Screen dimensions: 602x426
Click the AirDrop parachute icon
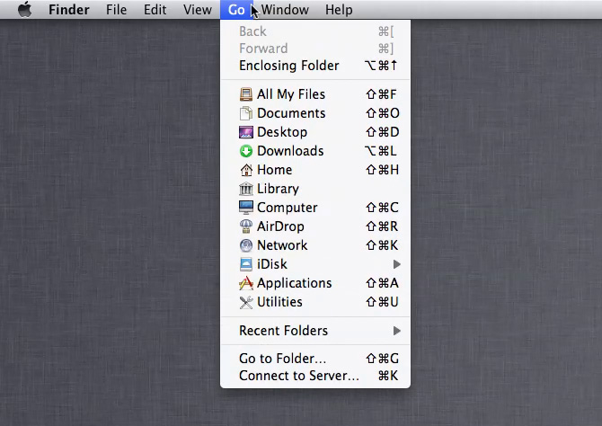245,226
